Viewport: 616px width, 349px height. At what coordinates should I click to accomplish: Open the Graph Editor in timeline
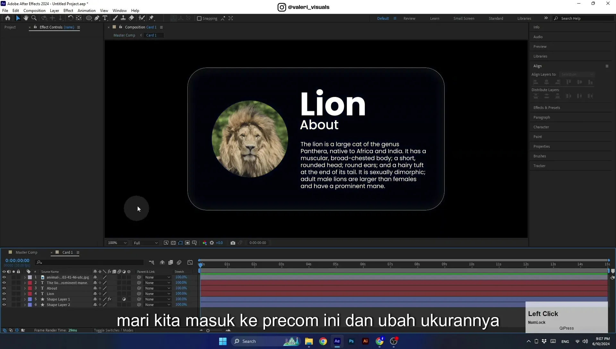190,262
